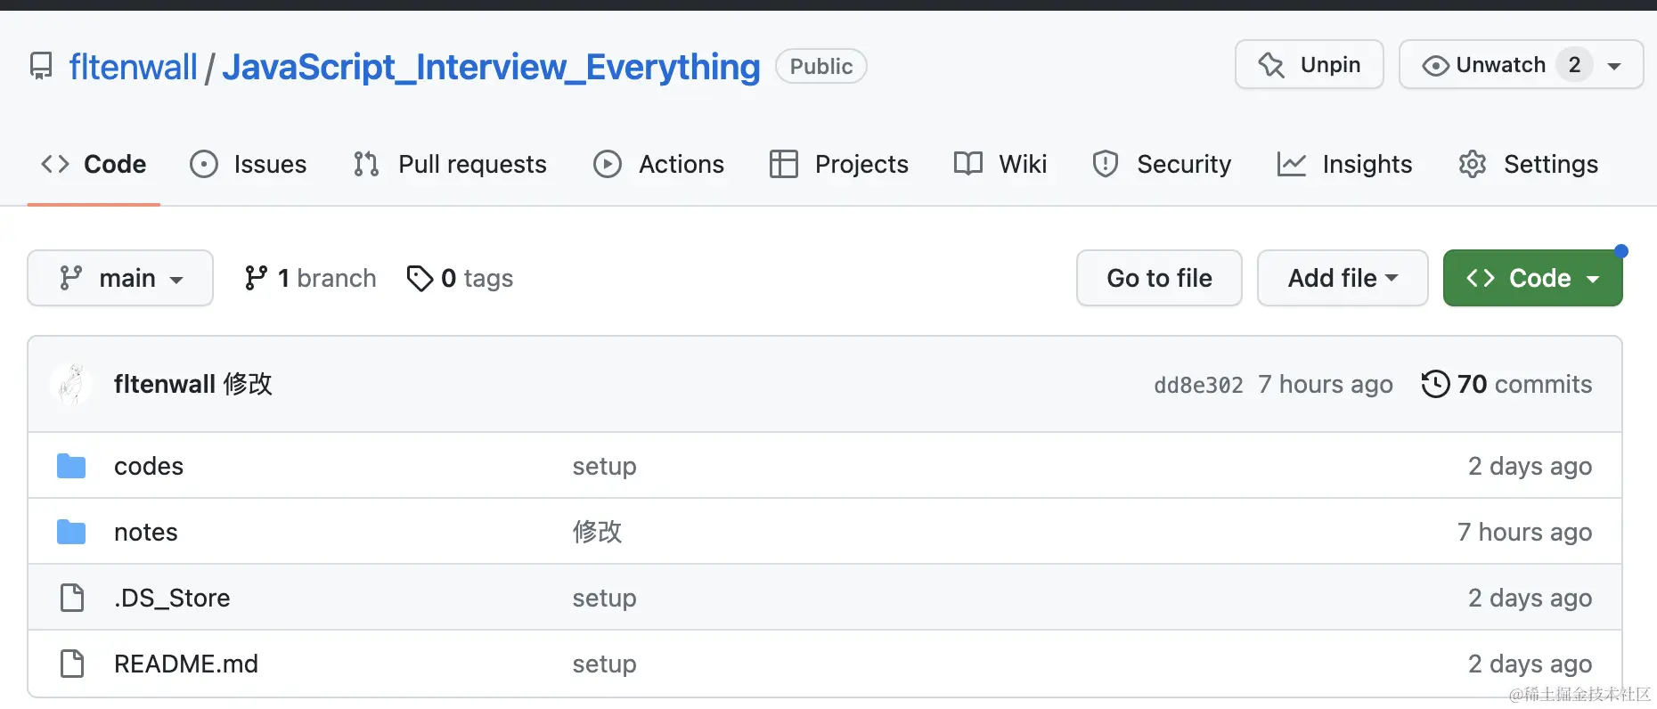Toggle Unwatch on this repository
The width and height of the screenshot is (1657, 709).
pyautogui.click(x=1486, y=65)
